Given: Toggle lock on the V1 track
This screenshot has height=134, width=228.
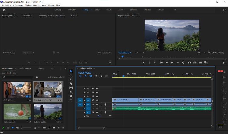Looking at the screenshot, I should pos(84,100).
